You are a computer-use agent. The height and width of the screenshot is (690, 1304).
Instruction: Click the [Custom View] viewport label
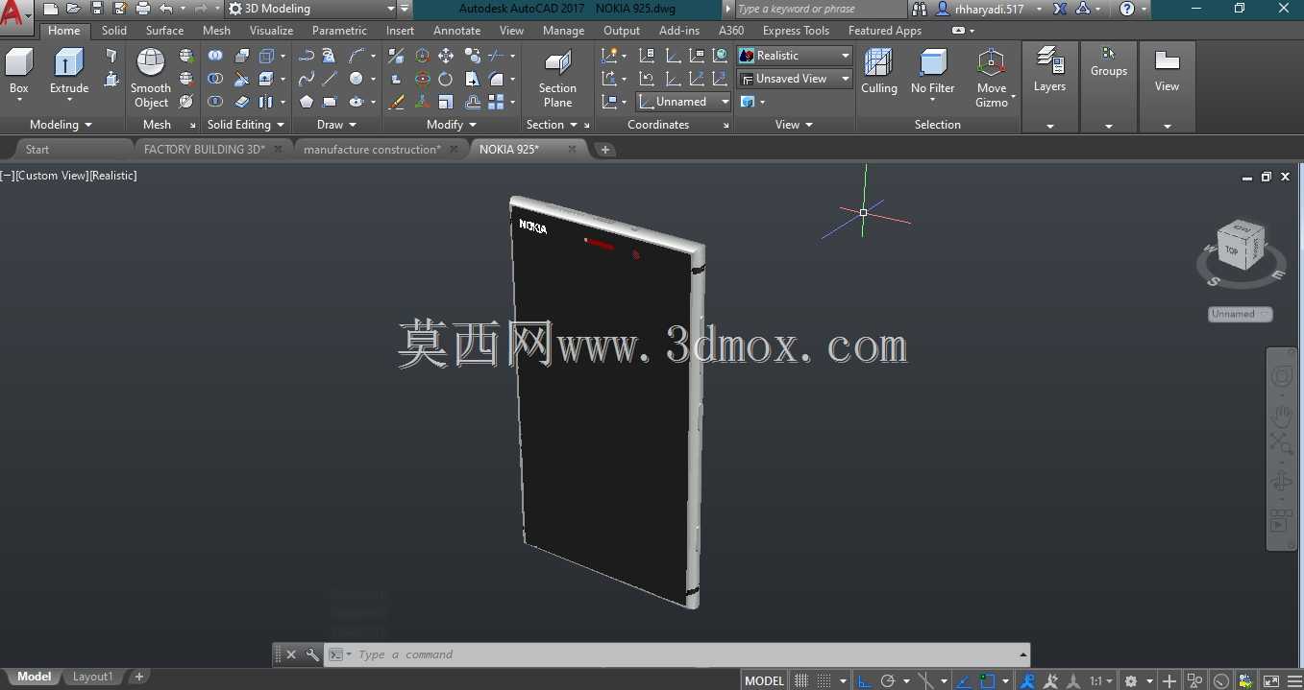52,176
